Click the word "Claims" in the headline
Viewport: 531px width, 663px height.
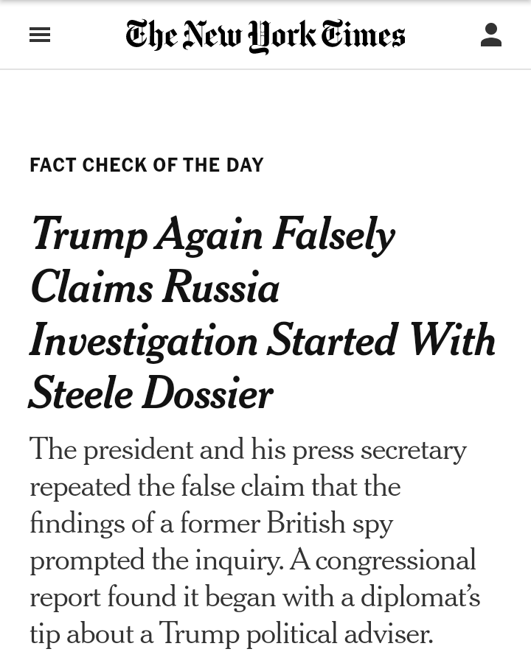click(x=91, y=287)
